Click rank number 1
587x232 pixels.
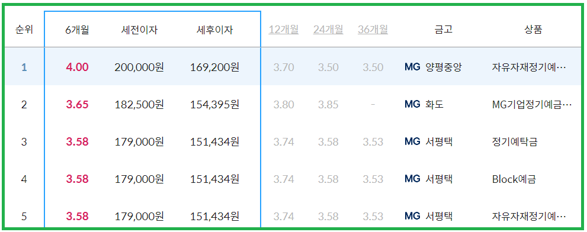tap(24, 67)
